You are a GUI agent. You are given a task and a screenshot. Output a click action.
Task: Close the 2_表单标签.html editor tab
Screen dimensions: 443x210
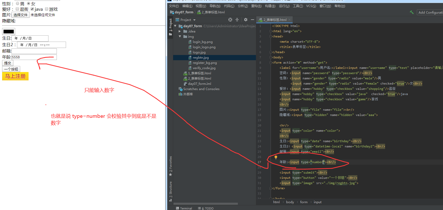pyautogui.click(x=289, y=20)
